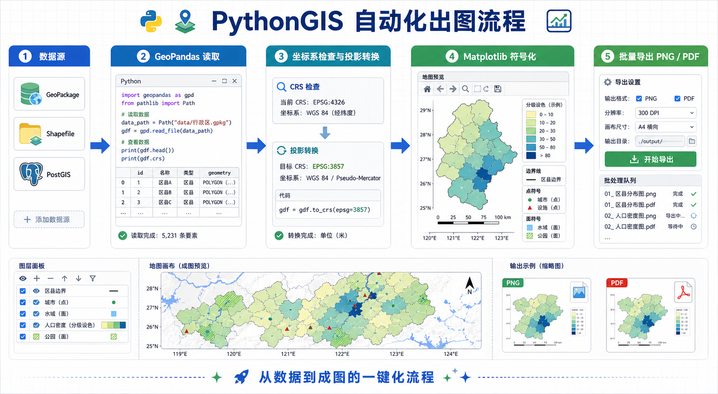Click the > 80 dark blue legend swatch

tap(531, 156)
